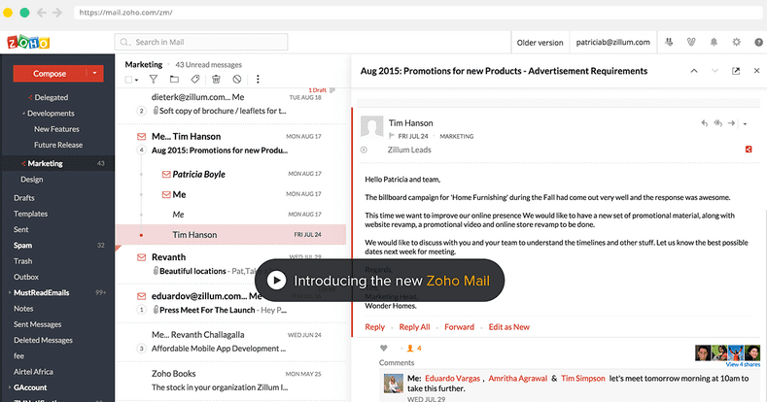This screenshot has height=402, width=767.
Task: Open the settings gear icon
Action: pos(736,43)
